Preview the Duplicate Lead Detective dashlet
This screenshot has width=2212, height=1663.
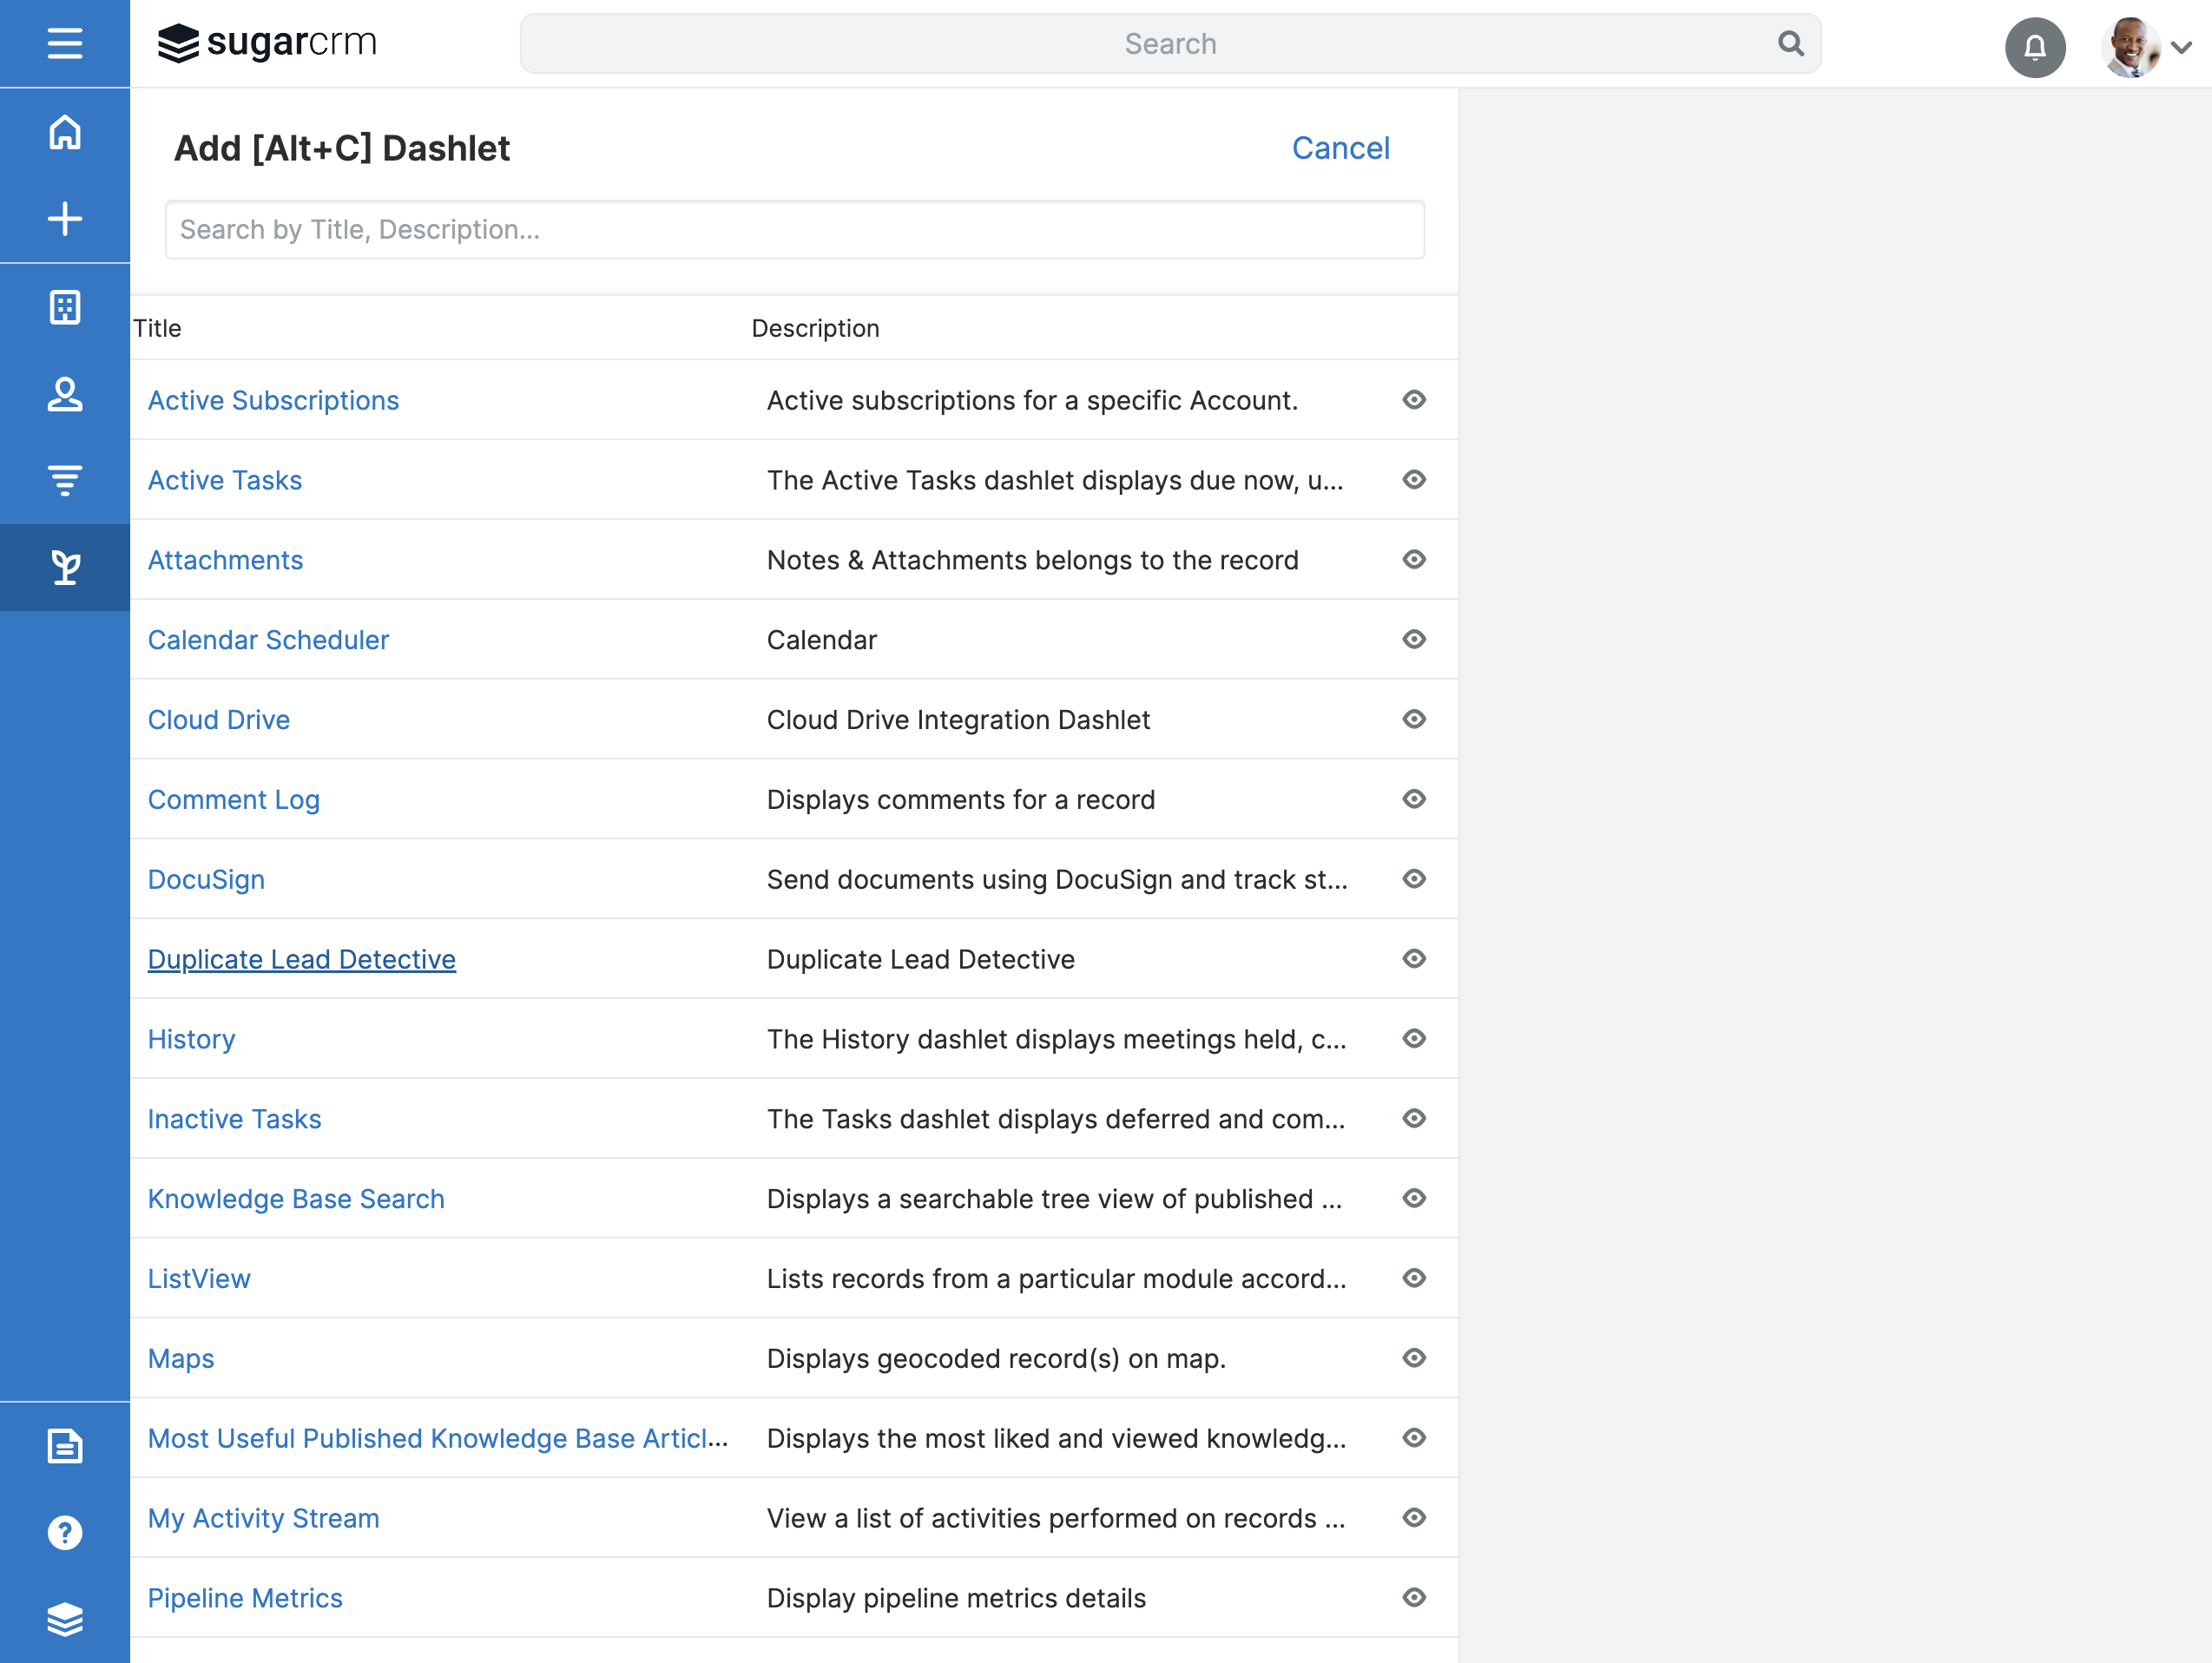click(x=1413, y=959)
